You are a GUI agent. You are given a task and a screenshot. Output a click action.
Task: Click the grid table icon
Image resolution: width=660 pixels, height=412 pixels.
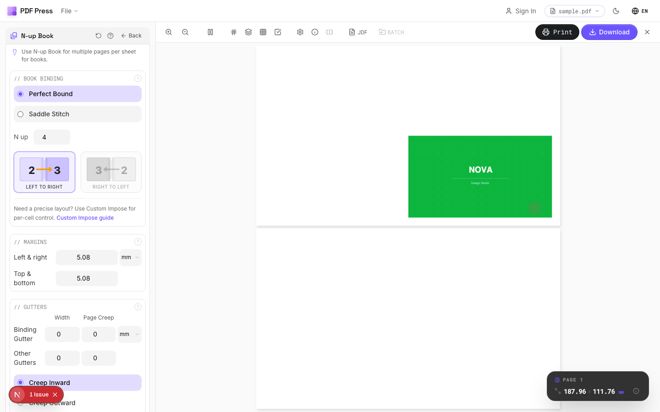click(x=263, y=32)
